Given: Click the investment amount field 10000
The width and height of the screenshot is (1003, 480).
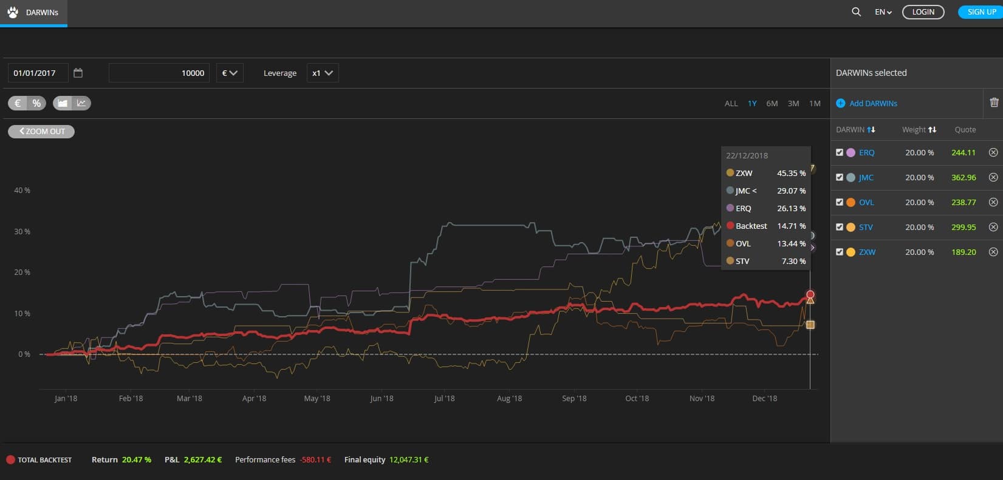Looking at the screenshot, I should click(159, 73).
